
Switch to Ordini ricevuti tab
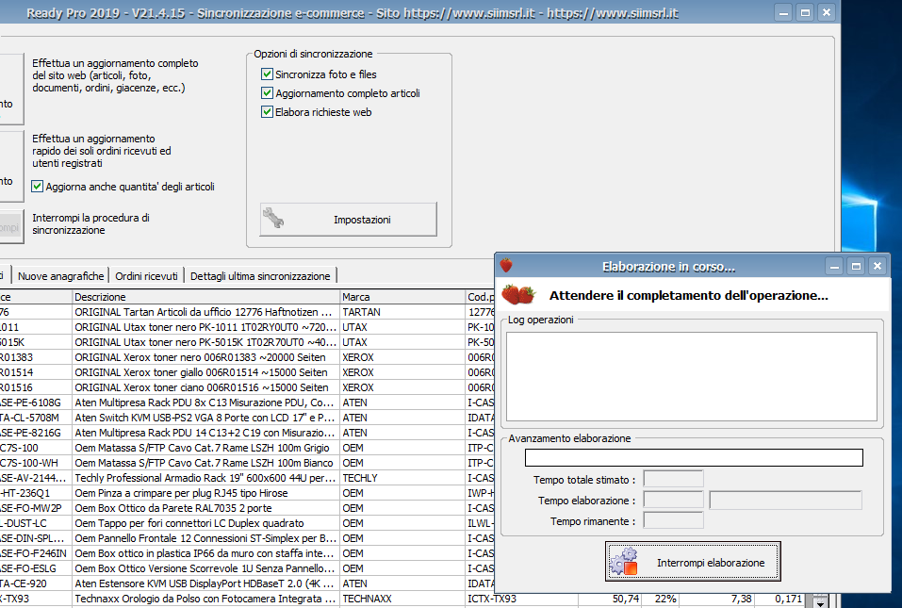(146, 276)
